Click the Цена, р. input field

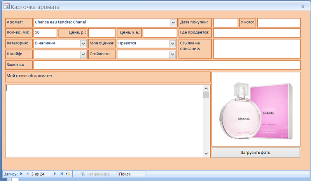click(x=102, y=33)
